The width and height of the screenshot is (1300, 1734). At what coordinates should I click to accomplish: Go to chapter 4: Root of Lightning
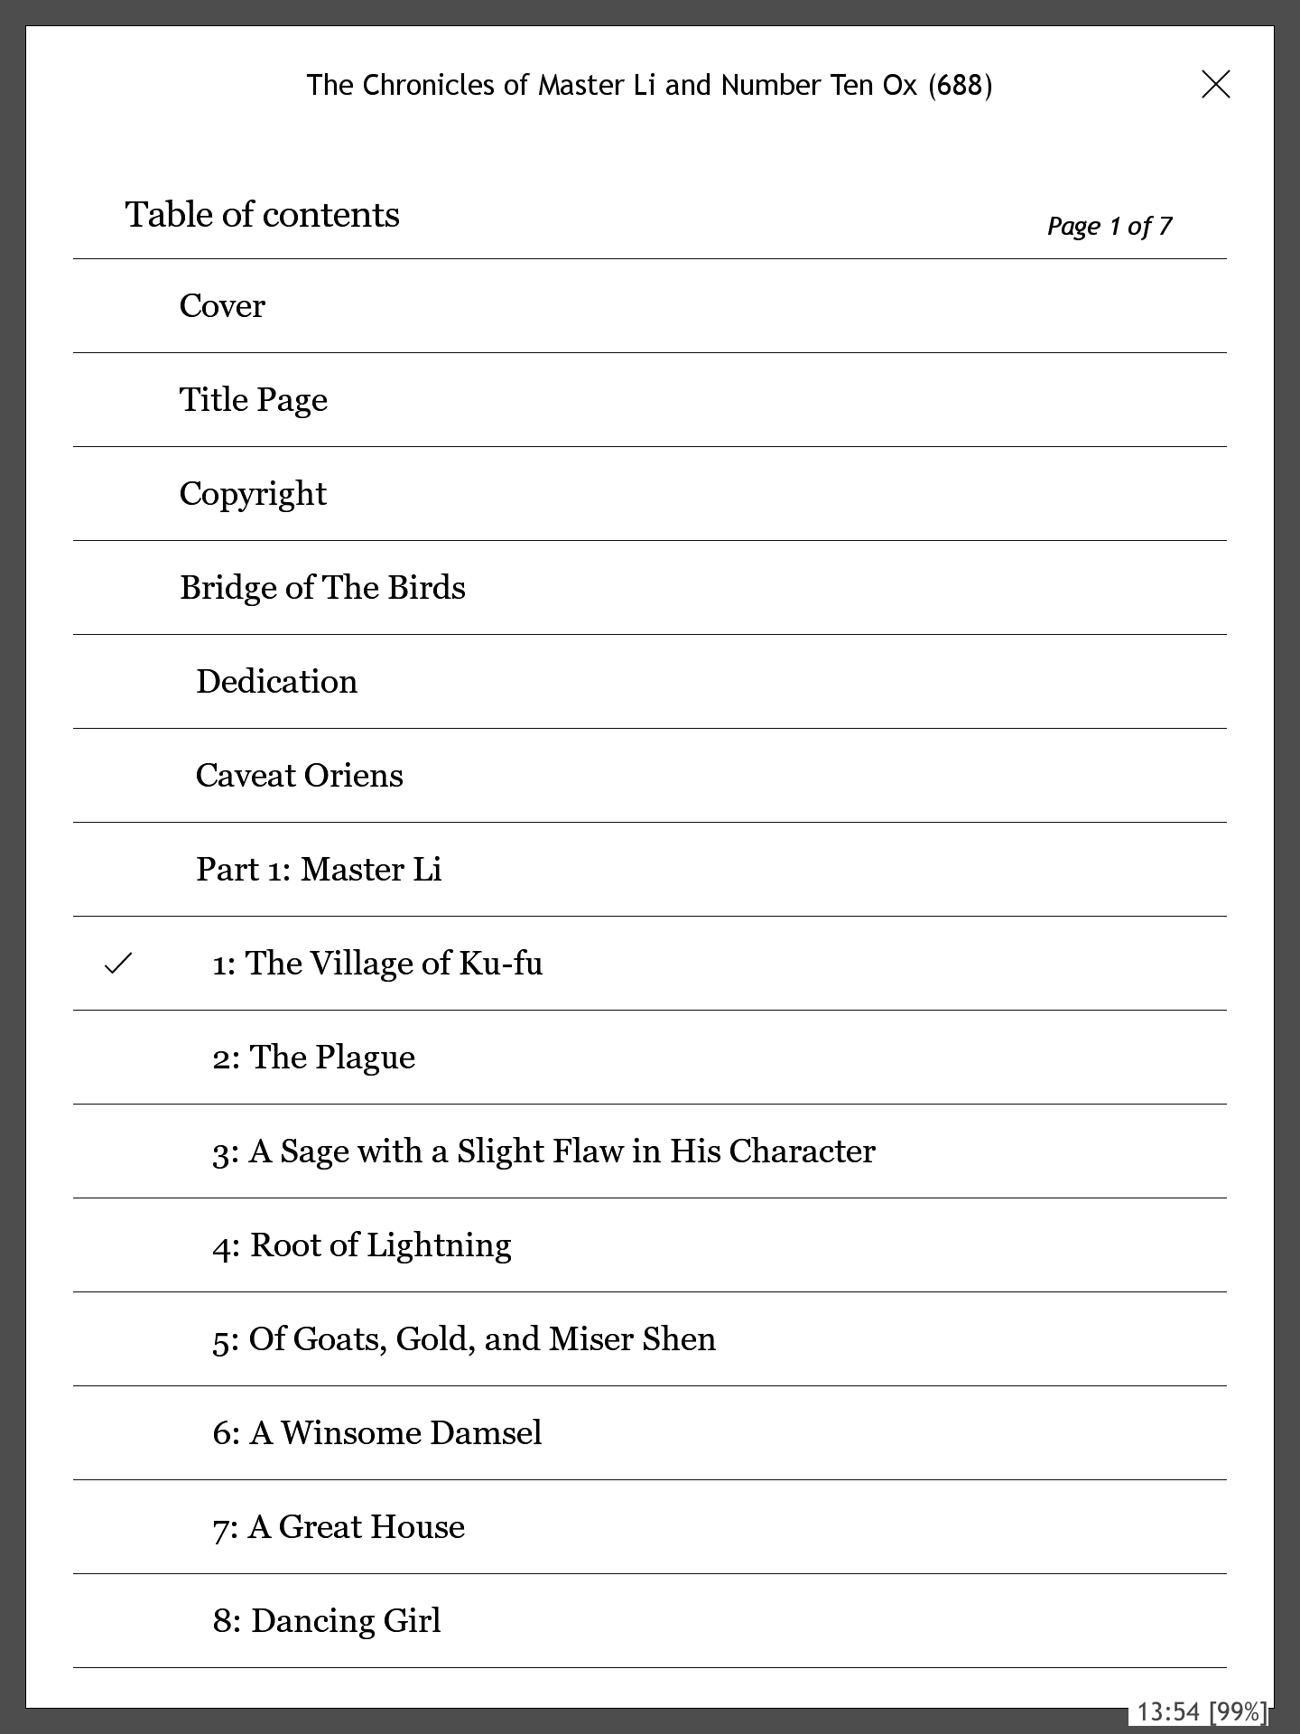click(361, 1245)
